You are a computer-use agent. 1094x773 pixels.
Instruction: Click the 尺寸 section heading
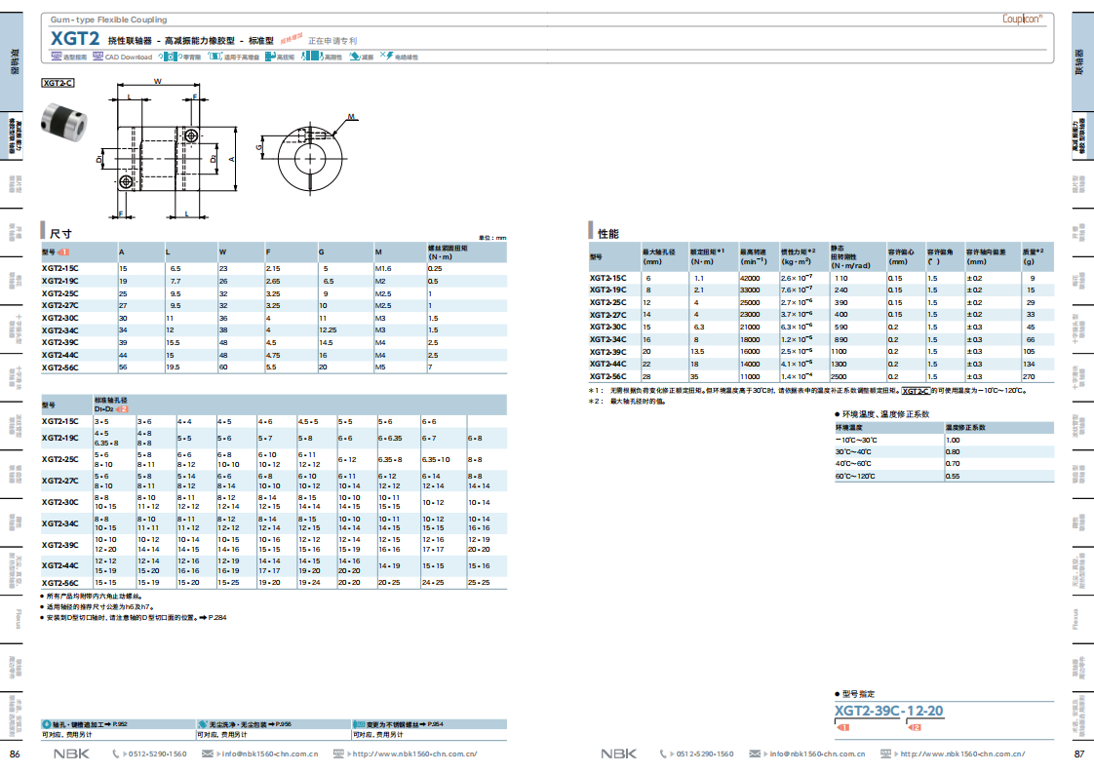coord(60,233)
